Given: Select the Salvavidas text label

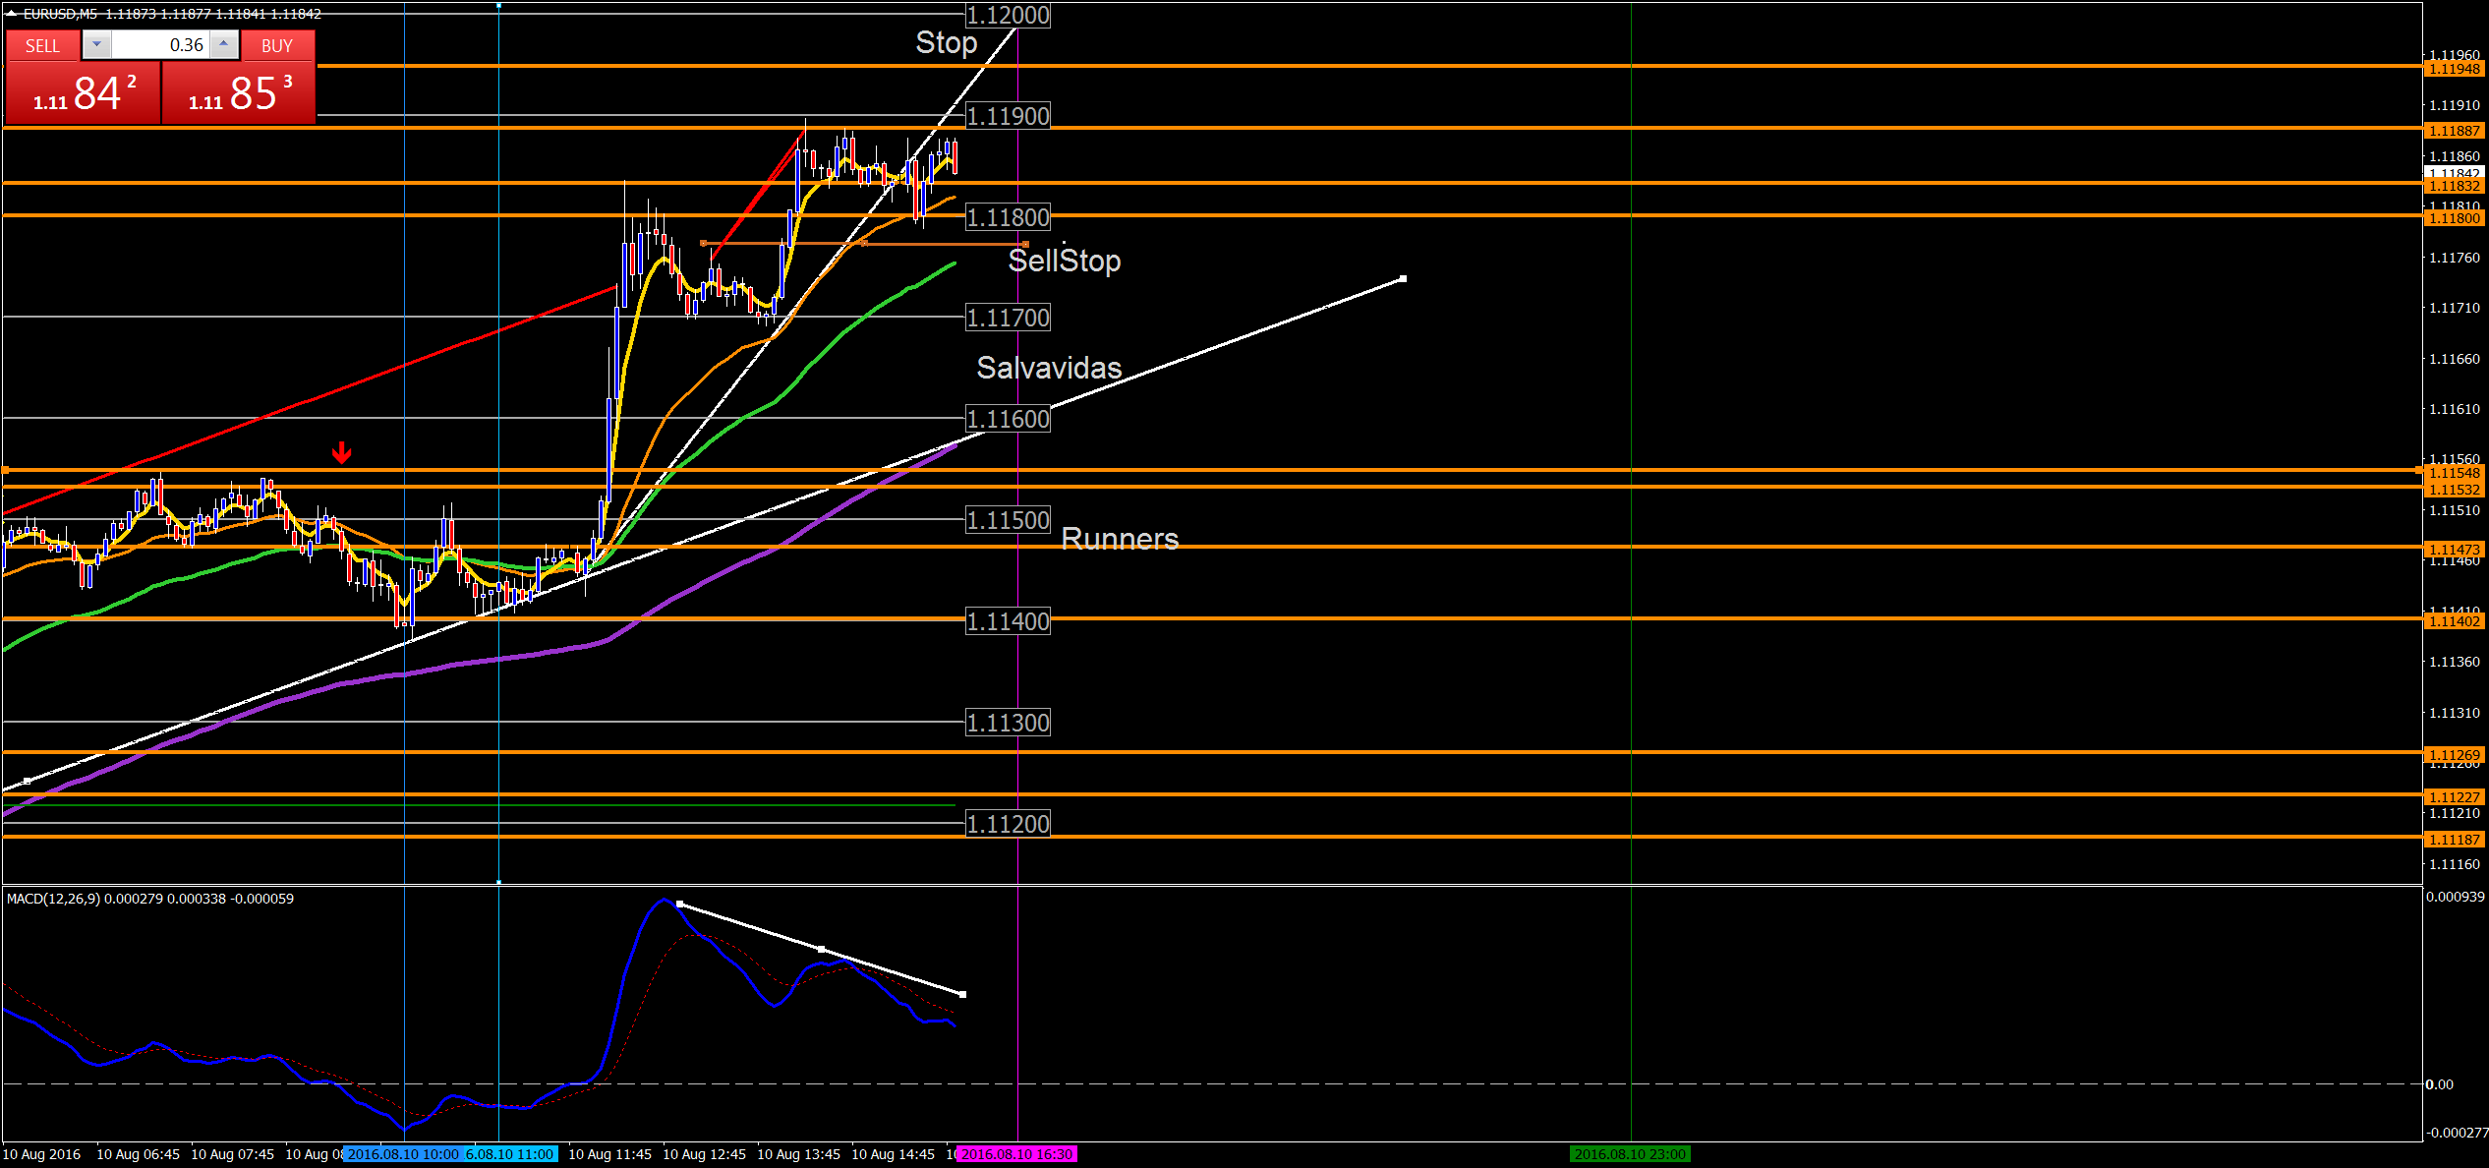Looking at the screenshot, I should click(x=1048, y=368).
